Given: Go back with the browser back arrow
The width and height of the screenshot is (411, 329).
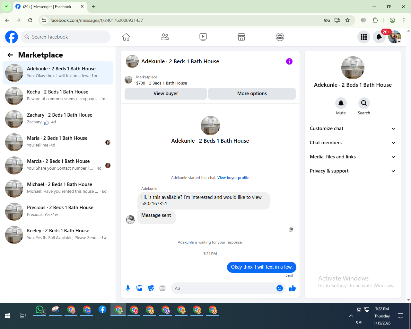Looking at the screenshot, I should [x=7, y=20].
